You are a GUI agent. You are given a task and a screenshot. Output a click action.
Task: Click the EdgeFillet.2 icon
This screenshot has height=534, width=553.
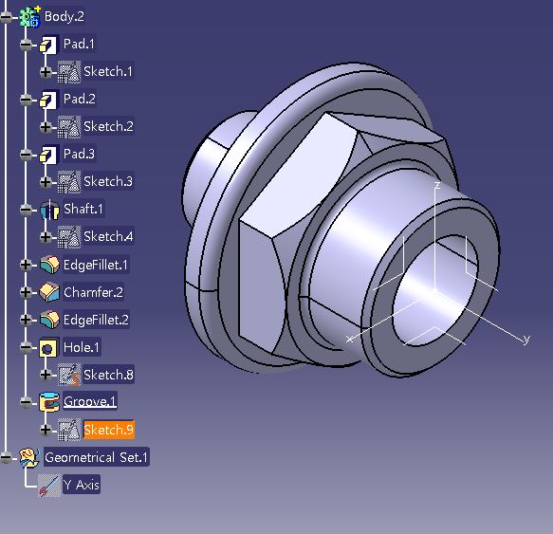[49, 320]
